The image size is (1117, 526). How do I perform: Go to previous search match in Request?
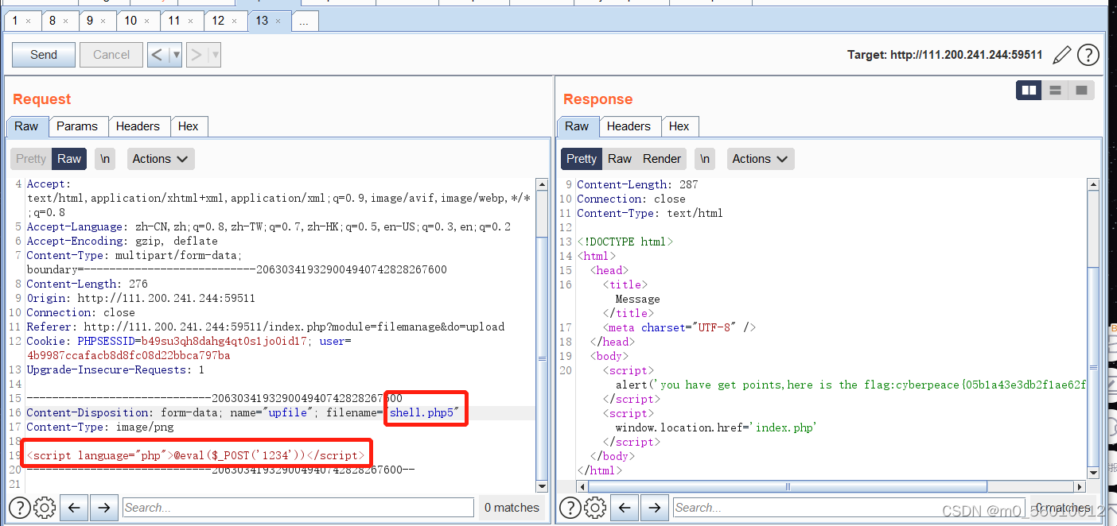pos(74,508)
